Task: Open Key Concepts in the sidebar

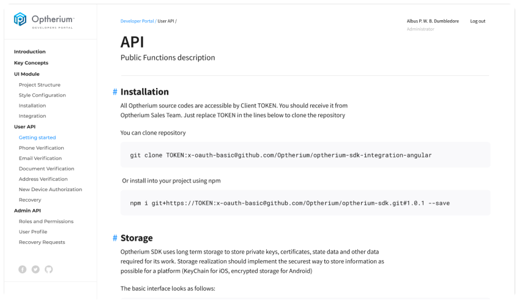Action: (31, 63)
